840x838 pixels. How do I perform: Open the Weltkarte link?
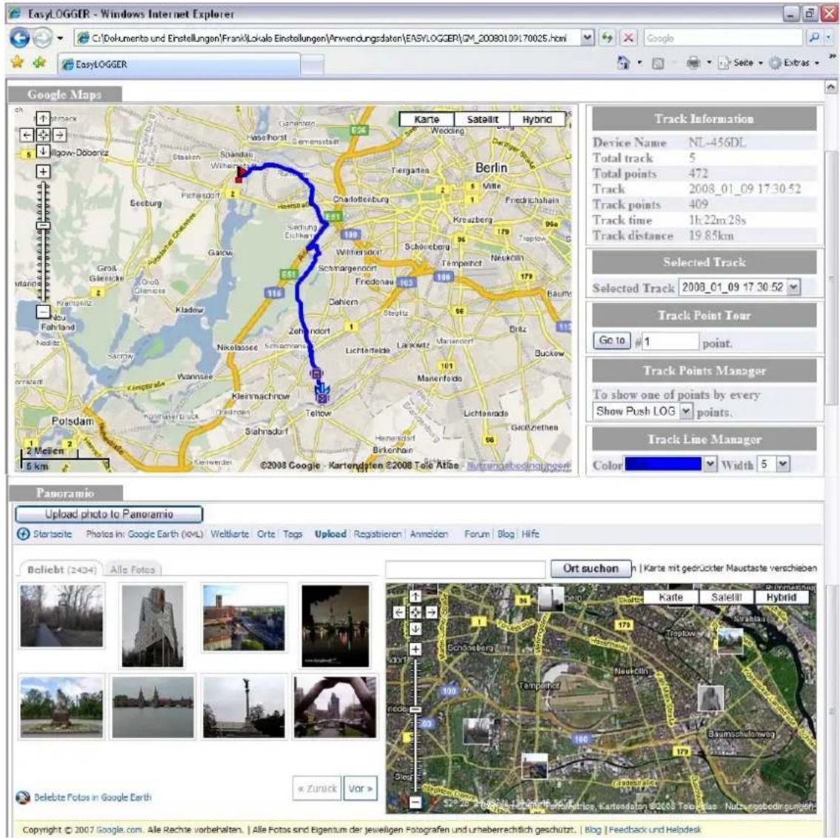click(230, 533)
